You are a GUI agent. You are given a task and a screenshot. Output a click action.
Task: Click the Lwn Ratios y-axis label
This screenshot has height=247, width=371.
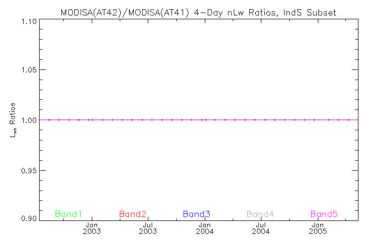tap(13, 120)
